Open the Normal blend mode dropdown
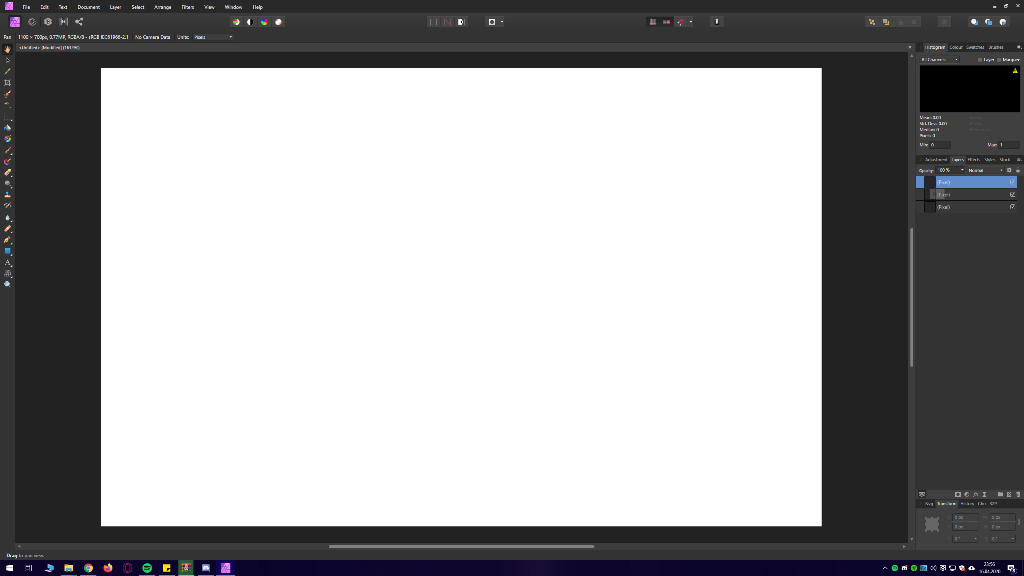 (986, 170)
